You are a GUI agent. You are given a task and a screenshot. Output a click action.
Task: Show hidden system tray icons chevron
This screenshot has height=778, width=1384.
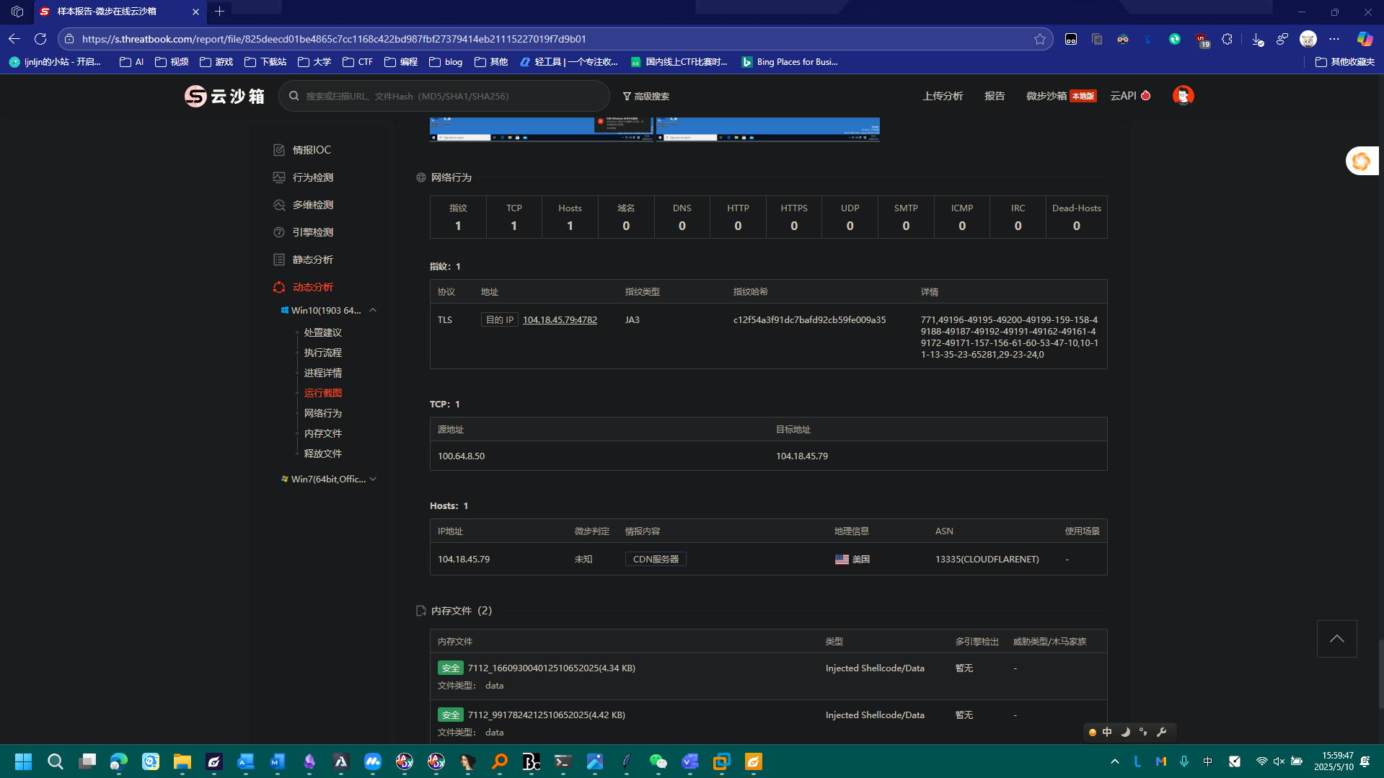(x=1114, y=761)
